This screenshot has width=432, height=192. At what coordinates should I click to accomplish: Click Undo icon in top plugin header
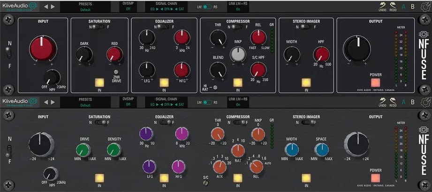coord(382,7)
